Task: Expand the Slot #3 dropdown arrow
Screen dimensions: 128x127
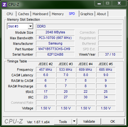Action: pyautogui.click(x=30, y=26)
